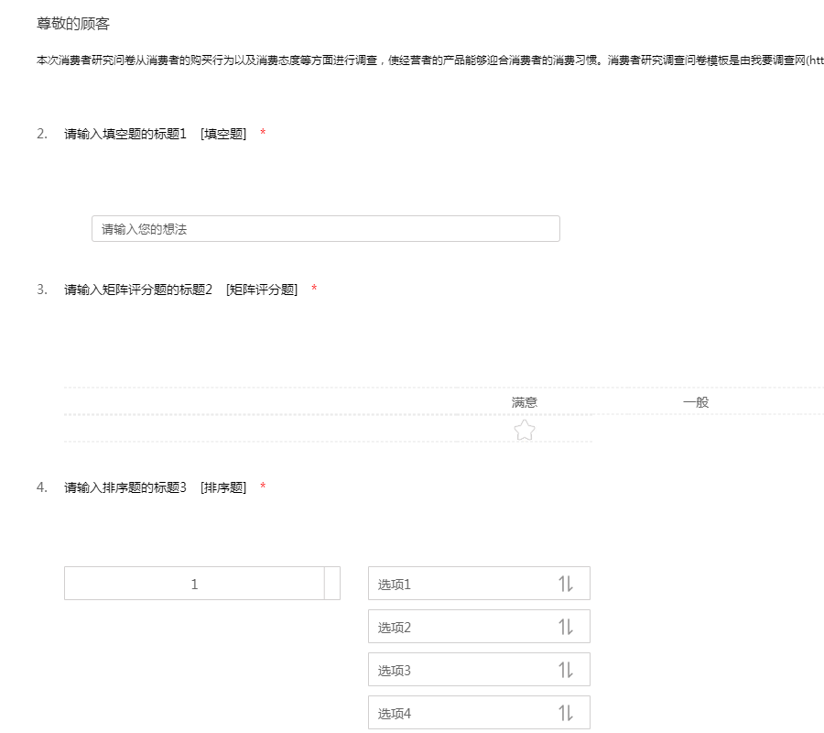The height and width of the screenshot is (733, 824).
Task: Click the [矩阵评分题] question type tag
Action: [262, 290]
